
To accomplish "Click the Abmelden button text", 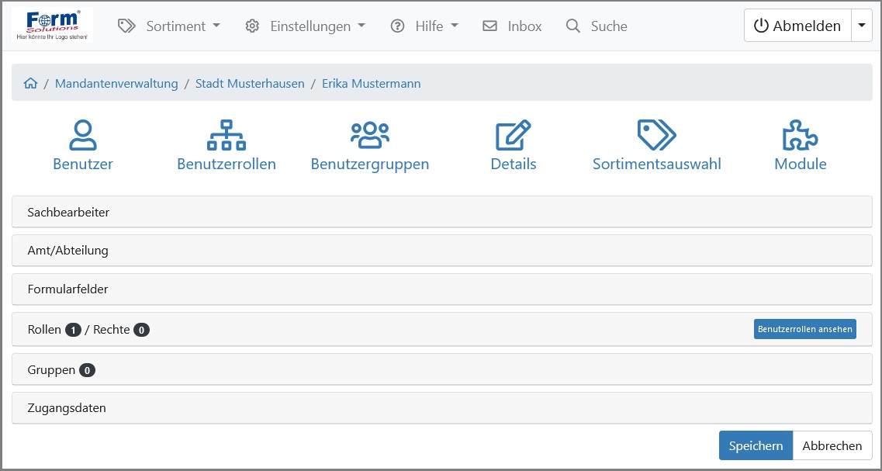I will pyautogui.click(x=808, y=26).
